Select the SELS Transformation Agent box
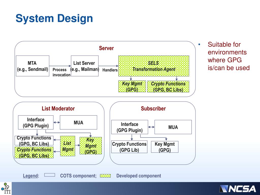 coord(154,66)
